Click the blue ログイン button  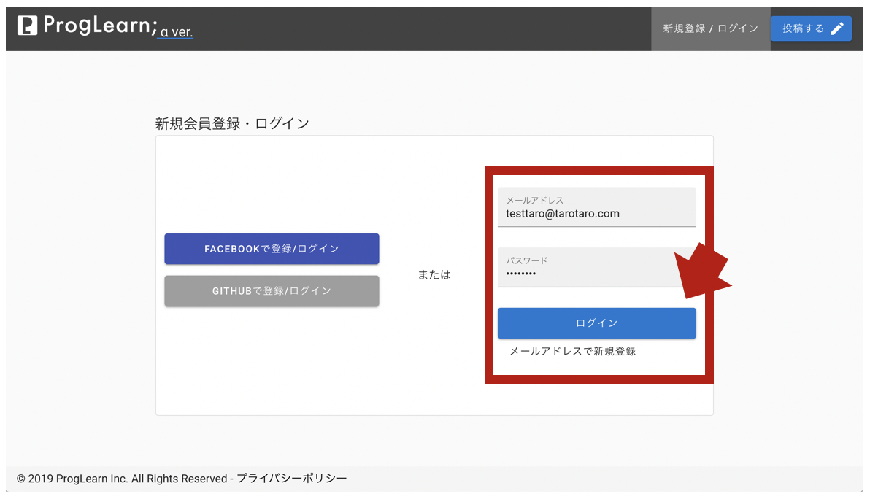click(x=596, y=323)
